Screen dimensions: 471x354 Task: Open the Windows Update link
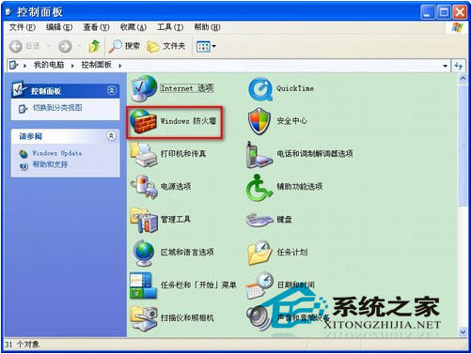click(x=57, y=153)
